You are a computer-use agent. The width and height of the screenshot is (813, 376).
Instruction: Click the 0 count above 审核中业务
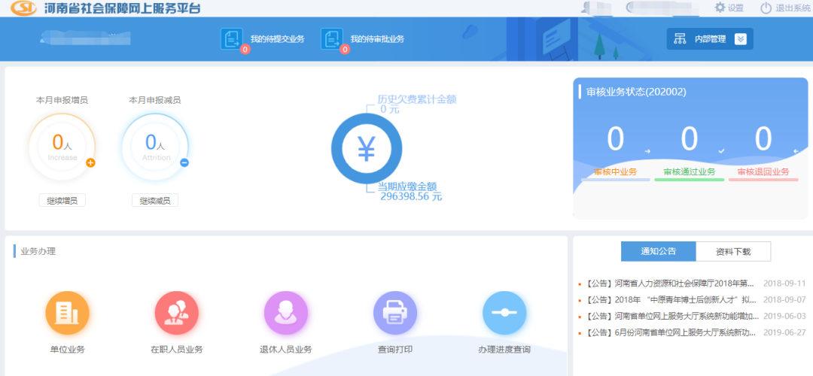[616, 139]
